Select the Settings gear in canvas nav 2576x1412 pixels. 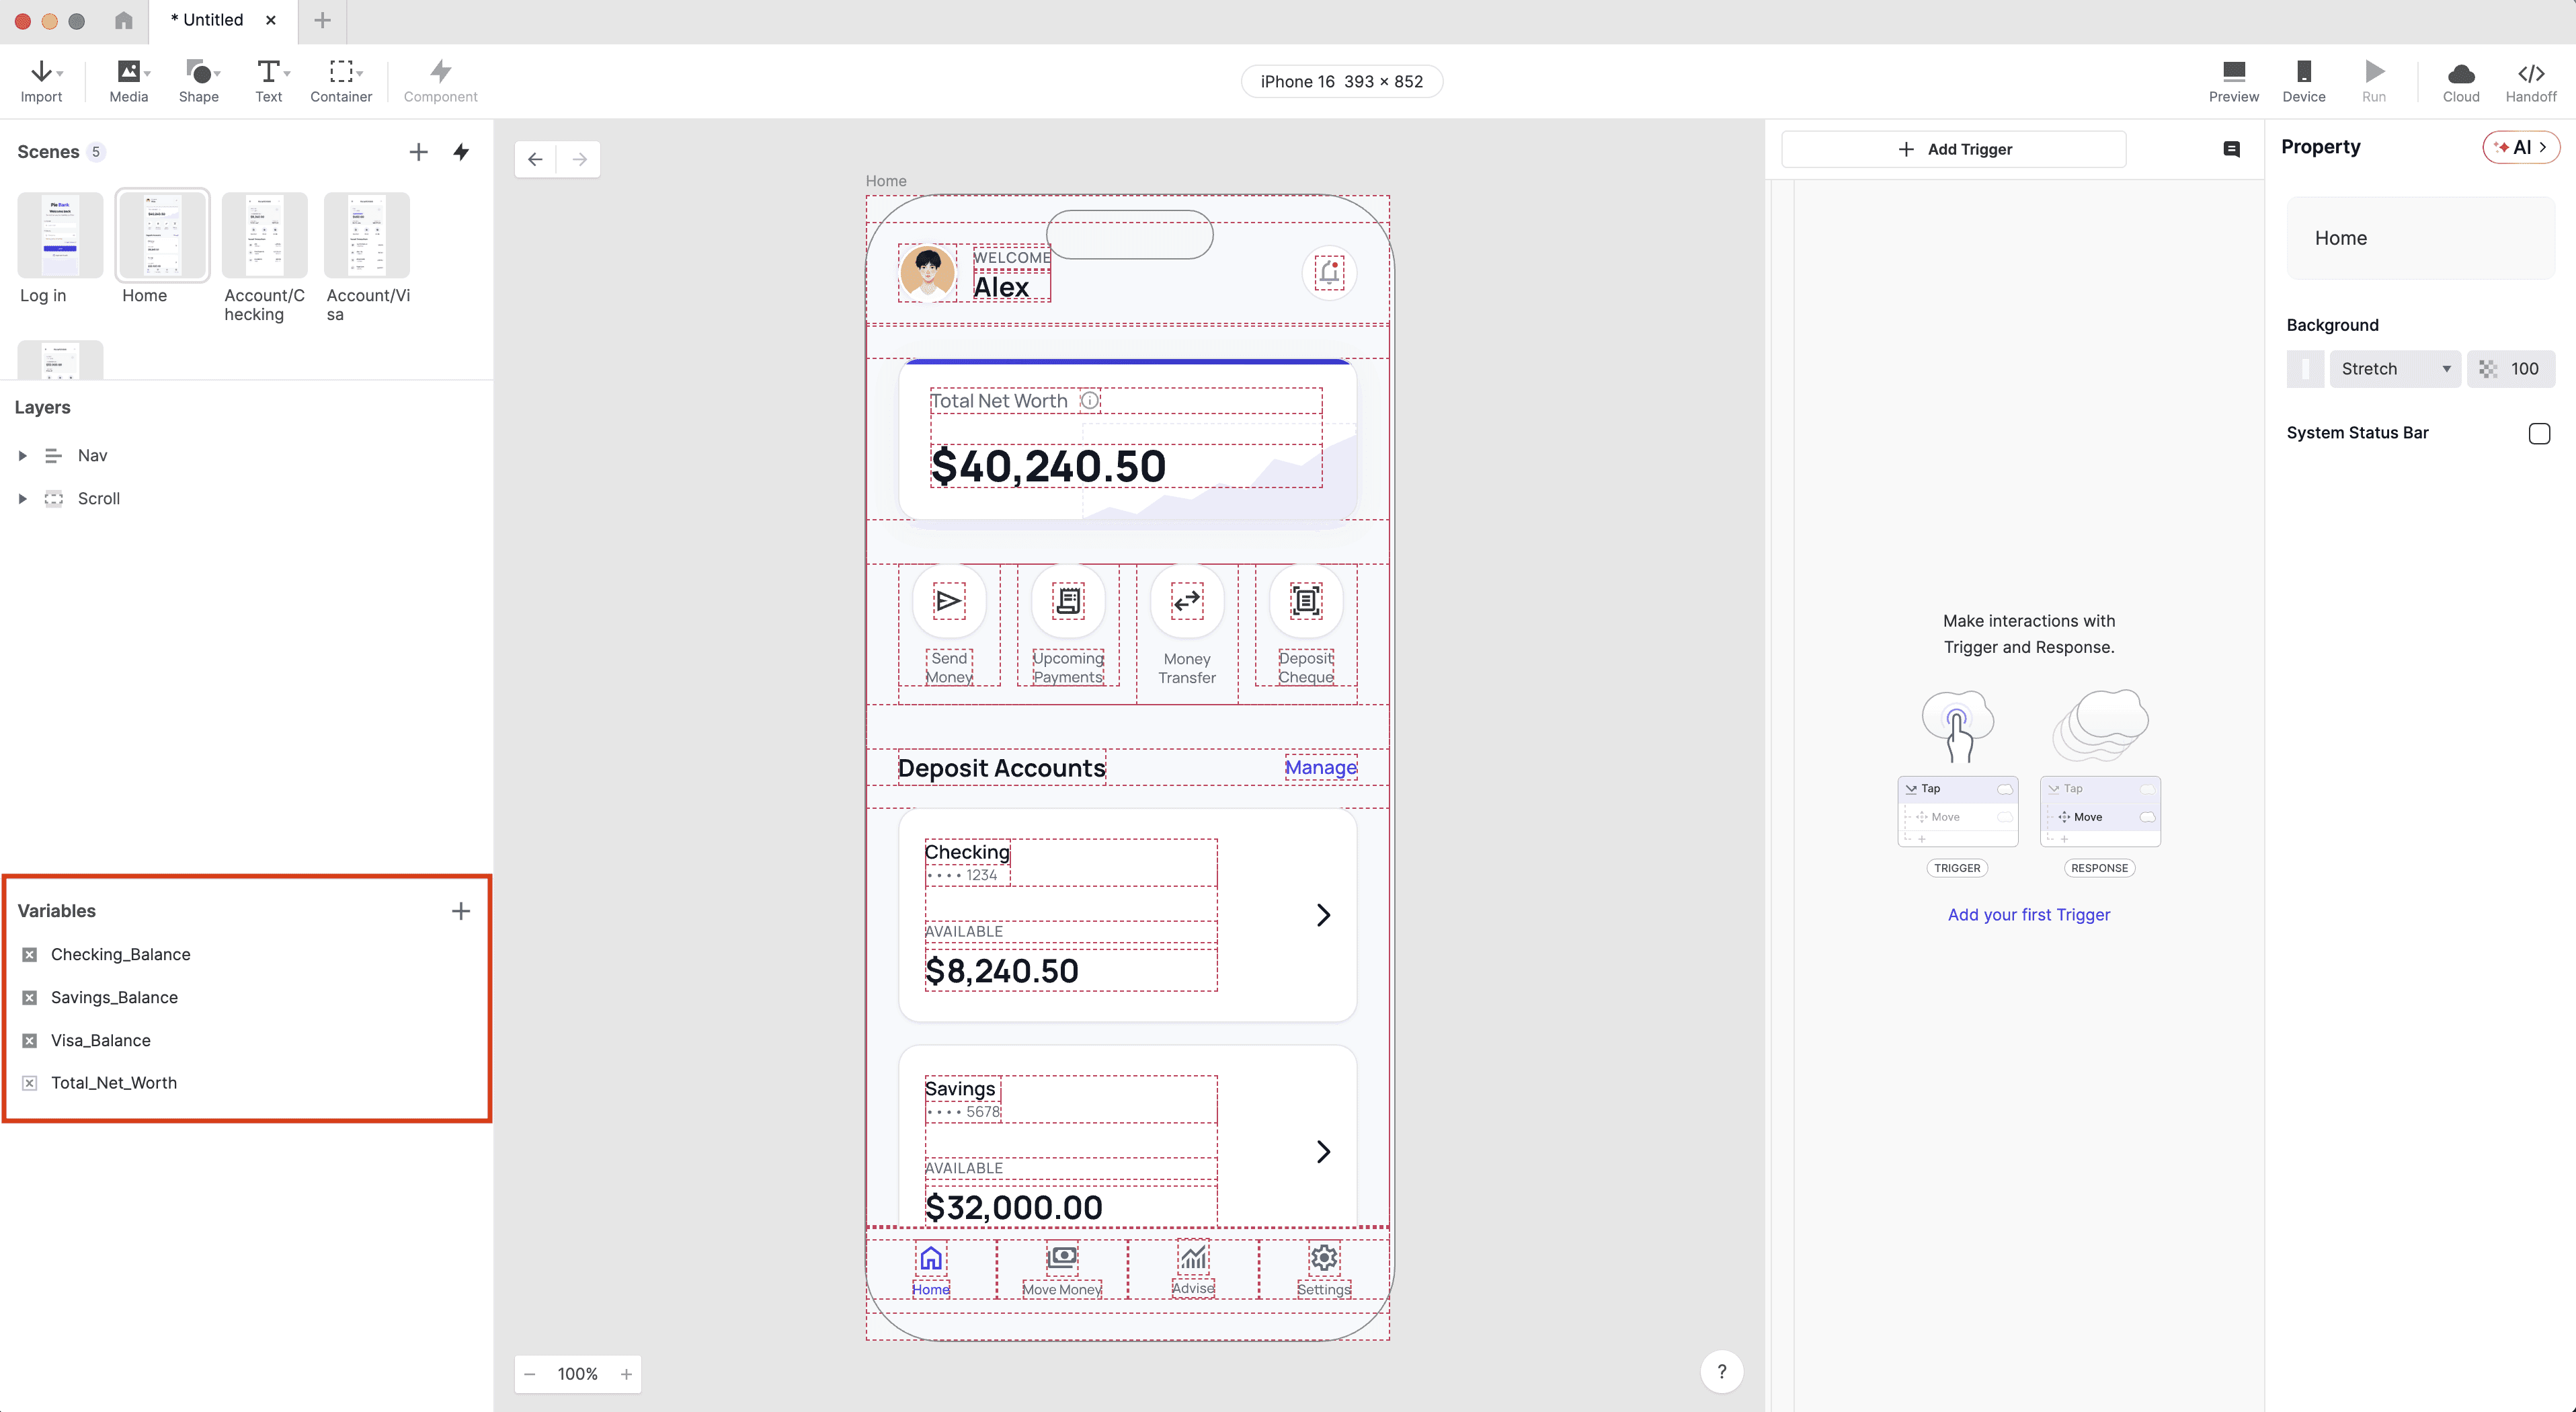click(1324, 1258)
